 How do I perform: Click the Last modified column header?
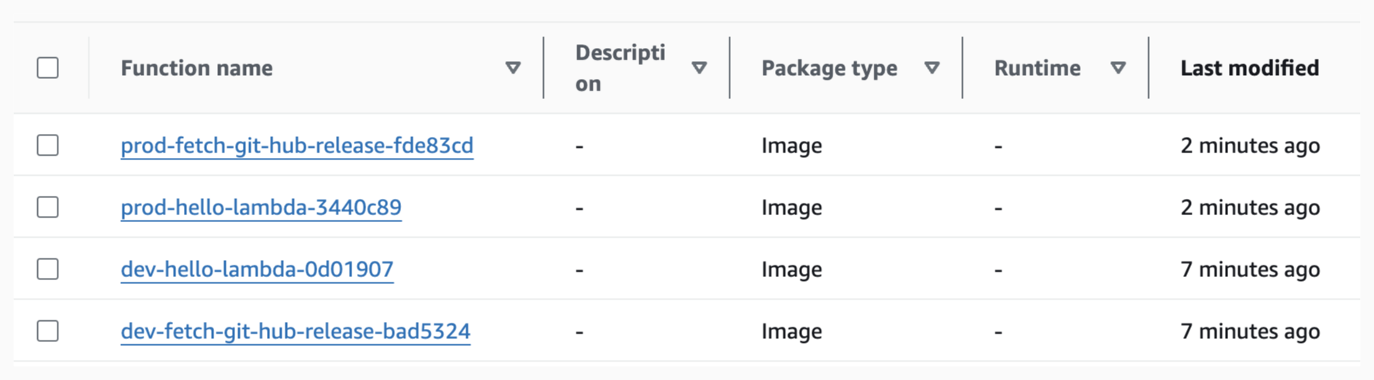(x=1249, y=68)
